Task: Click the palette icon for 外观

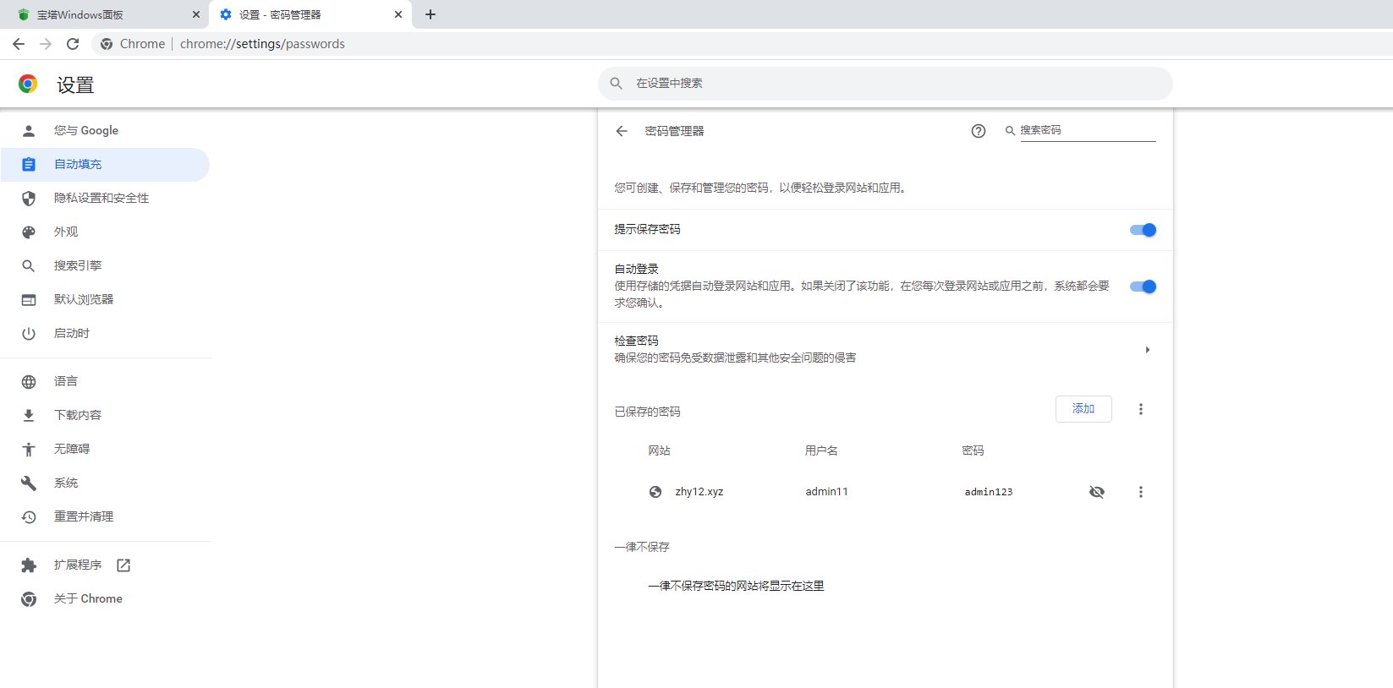Action: 29,232
